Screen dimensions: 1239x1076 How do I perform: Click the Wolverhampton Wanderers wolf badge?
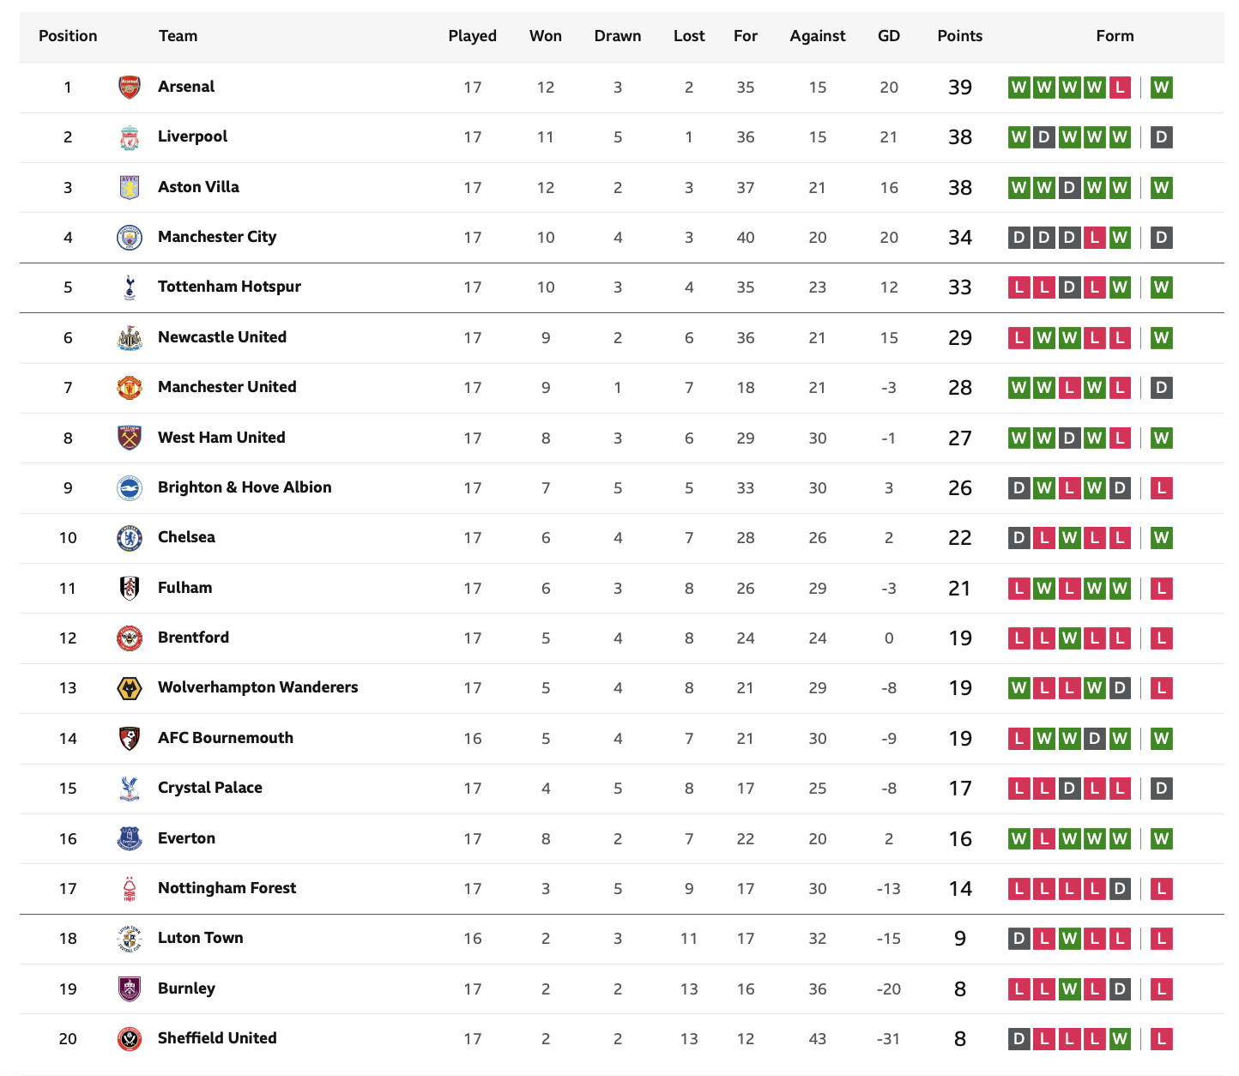coord(130,688)
